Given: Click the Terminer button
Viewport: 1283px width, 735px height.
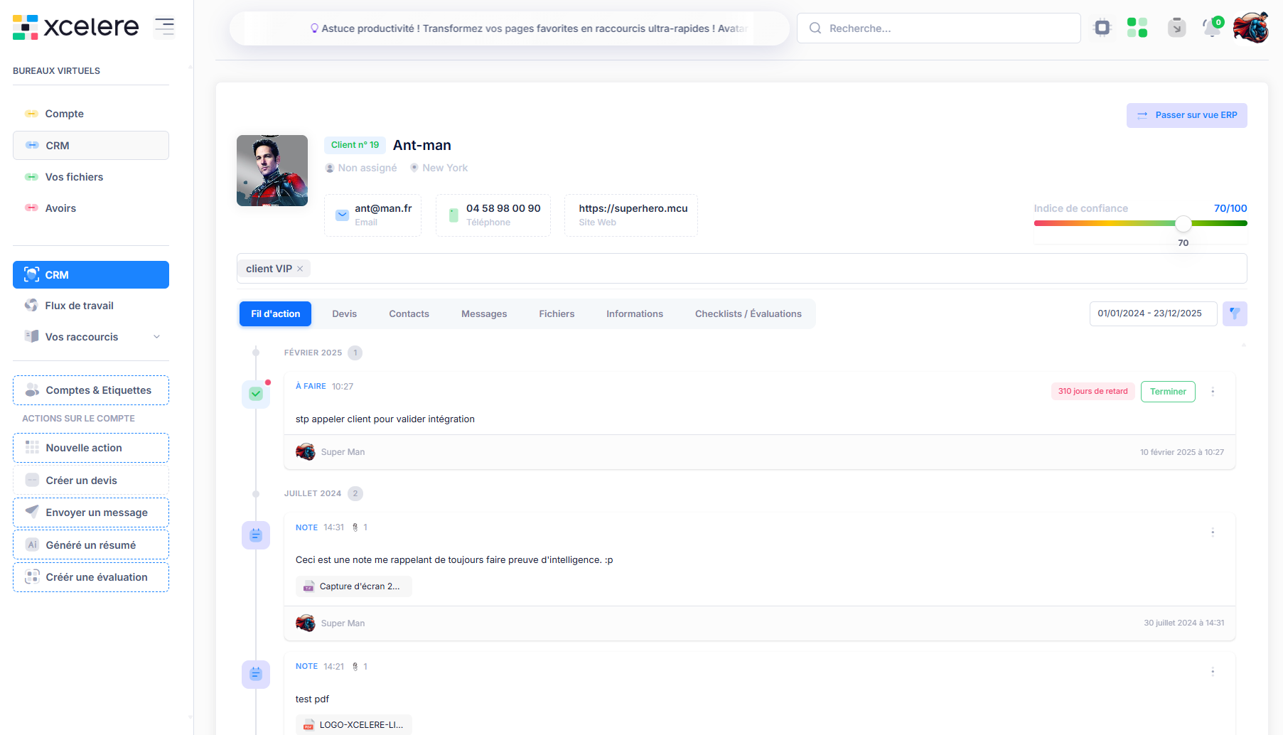Looking at the screenshot, I should pos(1167,392).
